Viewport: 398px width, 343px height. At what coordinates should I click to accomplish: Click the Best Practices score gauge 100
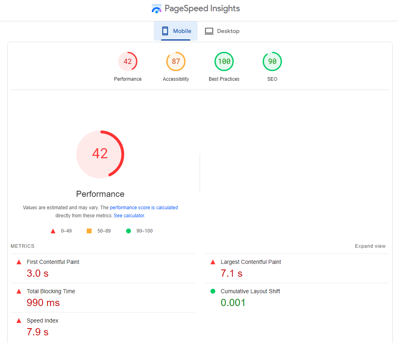pyautogui.click(x=224, y=61)
